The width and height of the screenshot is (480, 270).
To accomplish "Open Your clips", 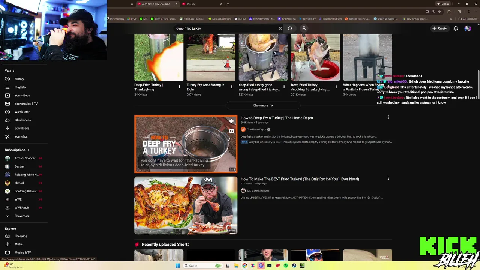I will [x=21, y=136].
